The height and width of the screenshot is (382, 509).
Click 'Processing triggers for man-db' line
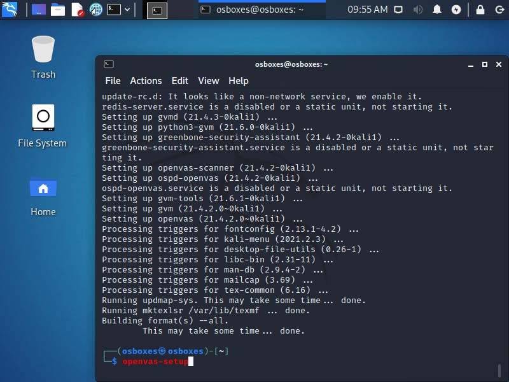coord(213,270)
